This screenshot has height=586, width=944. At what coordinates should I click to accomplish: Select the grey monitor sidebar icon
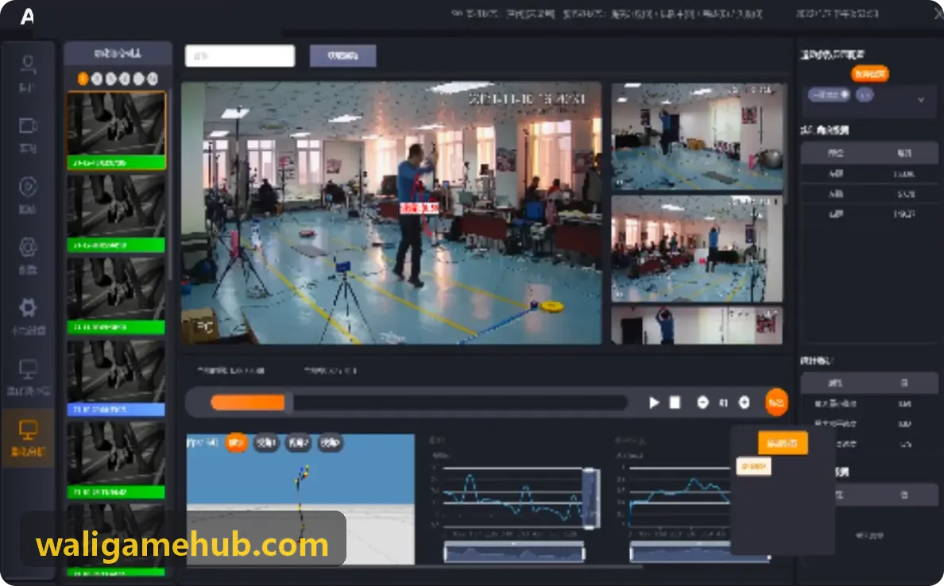28,368
